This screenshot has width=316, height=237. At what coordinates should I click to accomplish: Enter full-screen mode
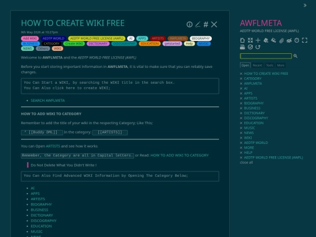(304, 40)
